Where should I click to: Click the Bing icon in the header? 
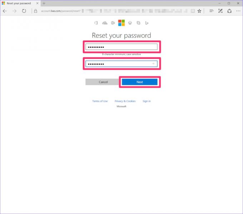click(147, 23)
